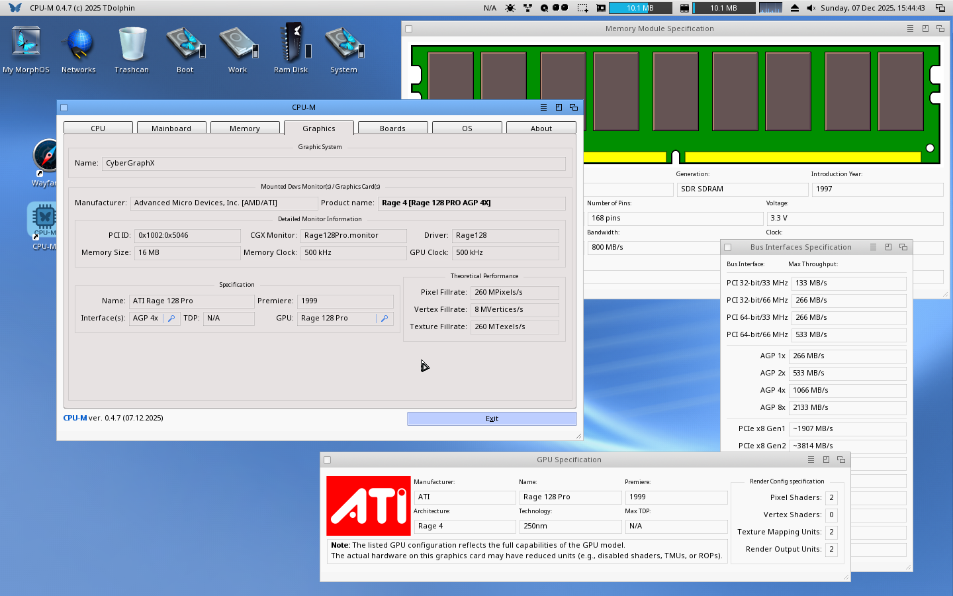Click the bug icon in top bar

pos(510,8)
